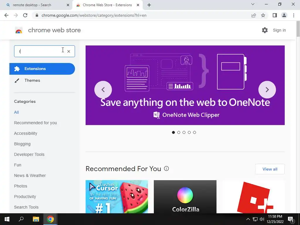
Task: Open the network status tray icon
Action: point(255,219)
